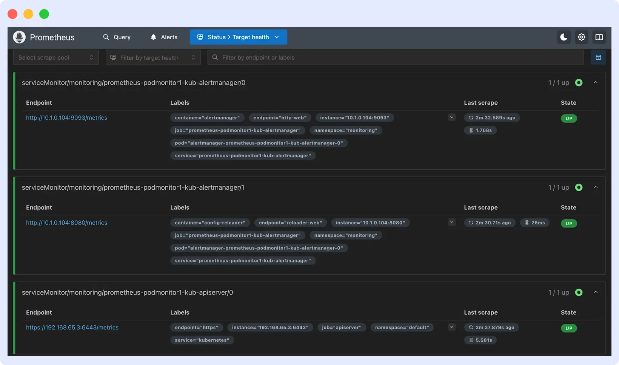
Task: Open the Filter by target health dropdown
Action: pos(153,57)
